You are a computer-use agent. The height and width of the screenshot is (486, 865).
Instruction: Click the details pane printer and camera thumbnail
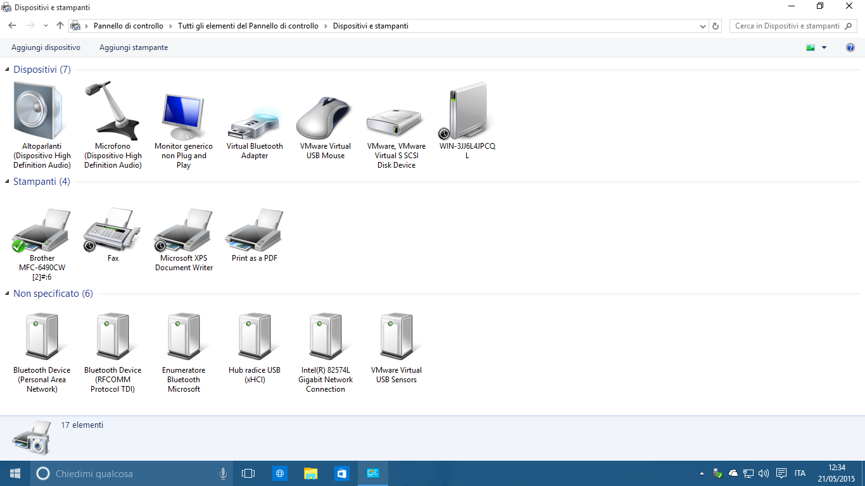tap(32, 437)
